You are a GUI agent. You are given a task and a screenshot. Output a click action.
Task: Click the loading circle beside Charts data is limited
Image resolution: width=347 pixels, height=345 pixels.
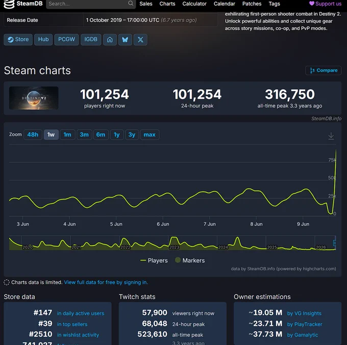[7, 282]
